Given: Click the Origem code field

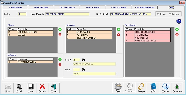Looking at the screenshot, I should (76, 60).
